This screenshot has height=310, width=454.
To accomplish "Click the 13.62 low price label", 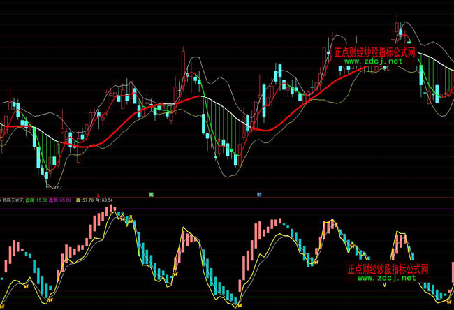I will coord(54,188).
